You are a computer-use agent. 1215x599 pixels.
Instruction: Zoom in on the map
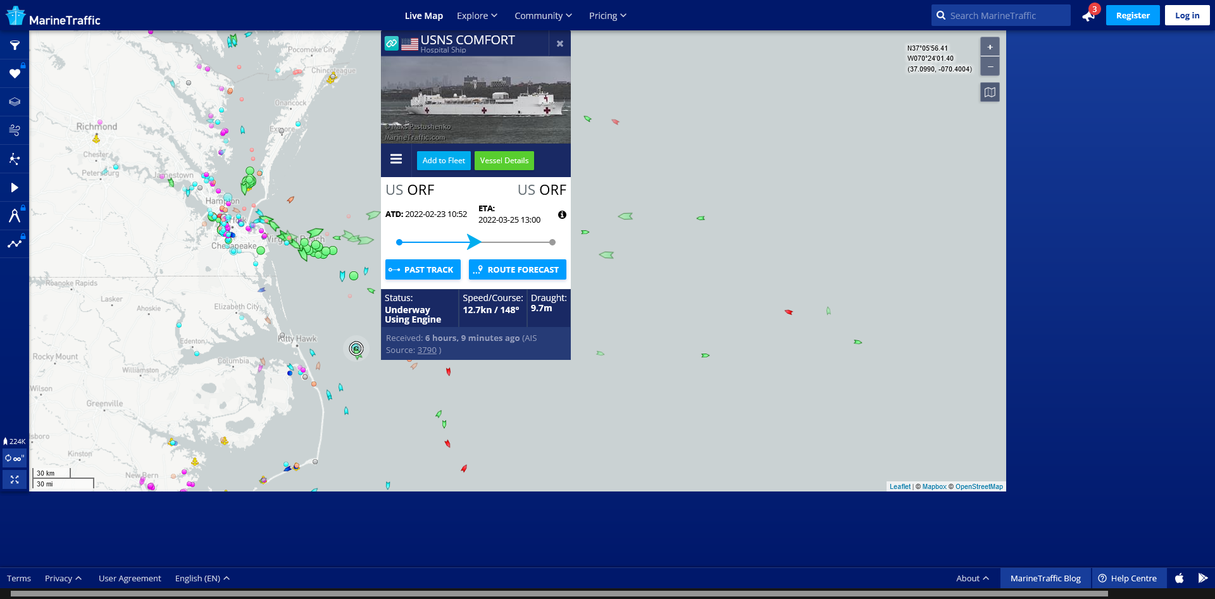[990, 47]
